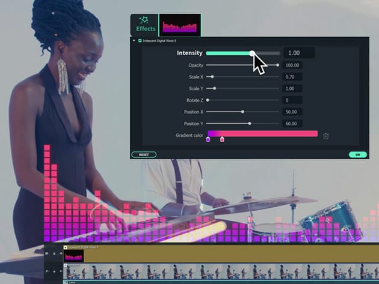Select the audio wave preview tab

pyautogui.click(x=180, y=26)
